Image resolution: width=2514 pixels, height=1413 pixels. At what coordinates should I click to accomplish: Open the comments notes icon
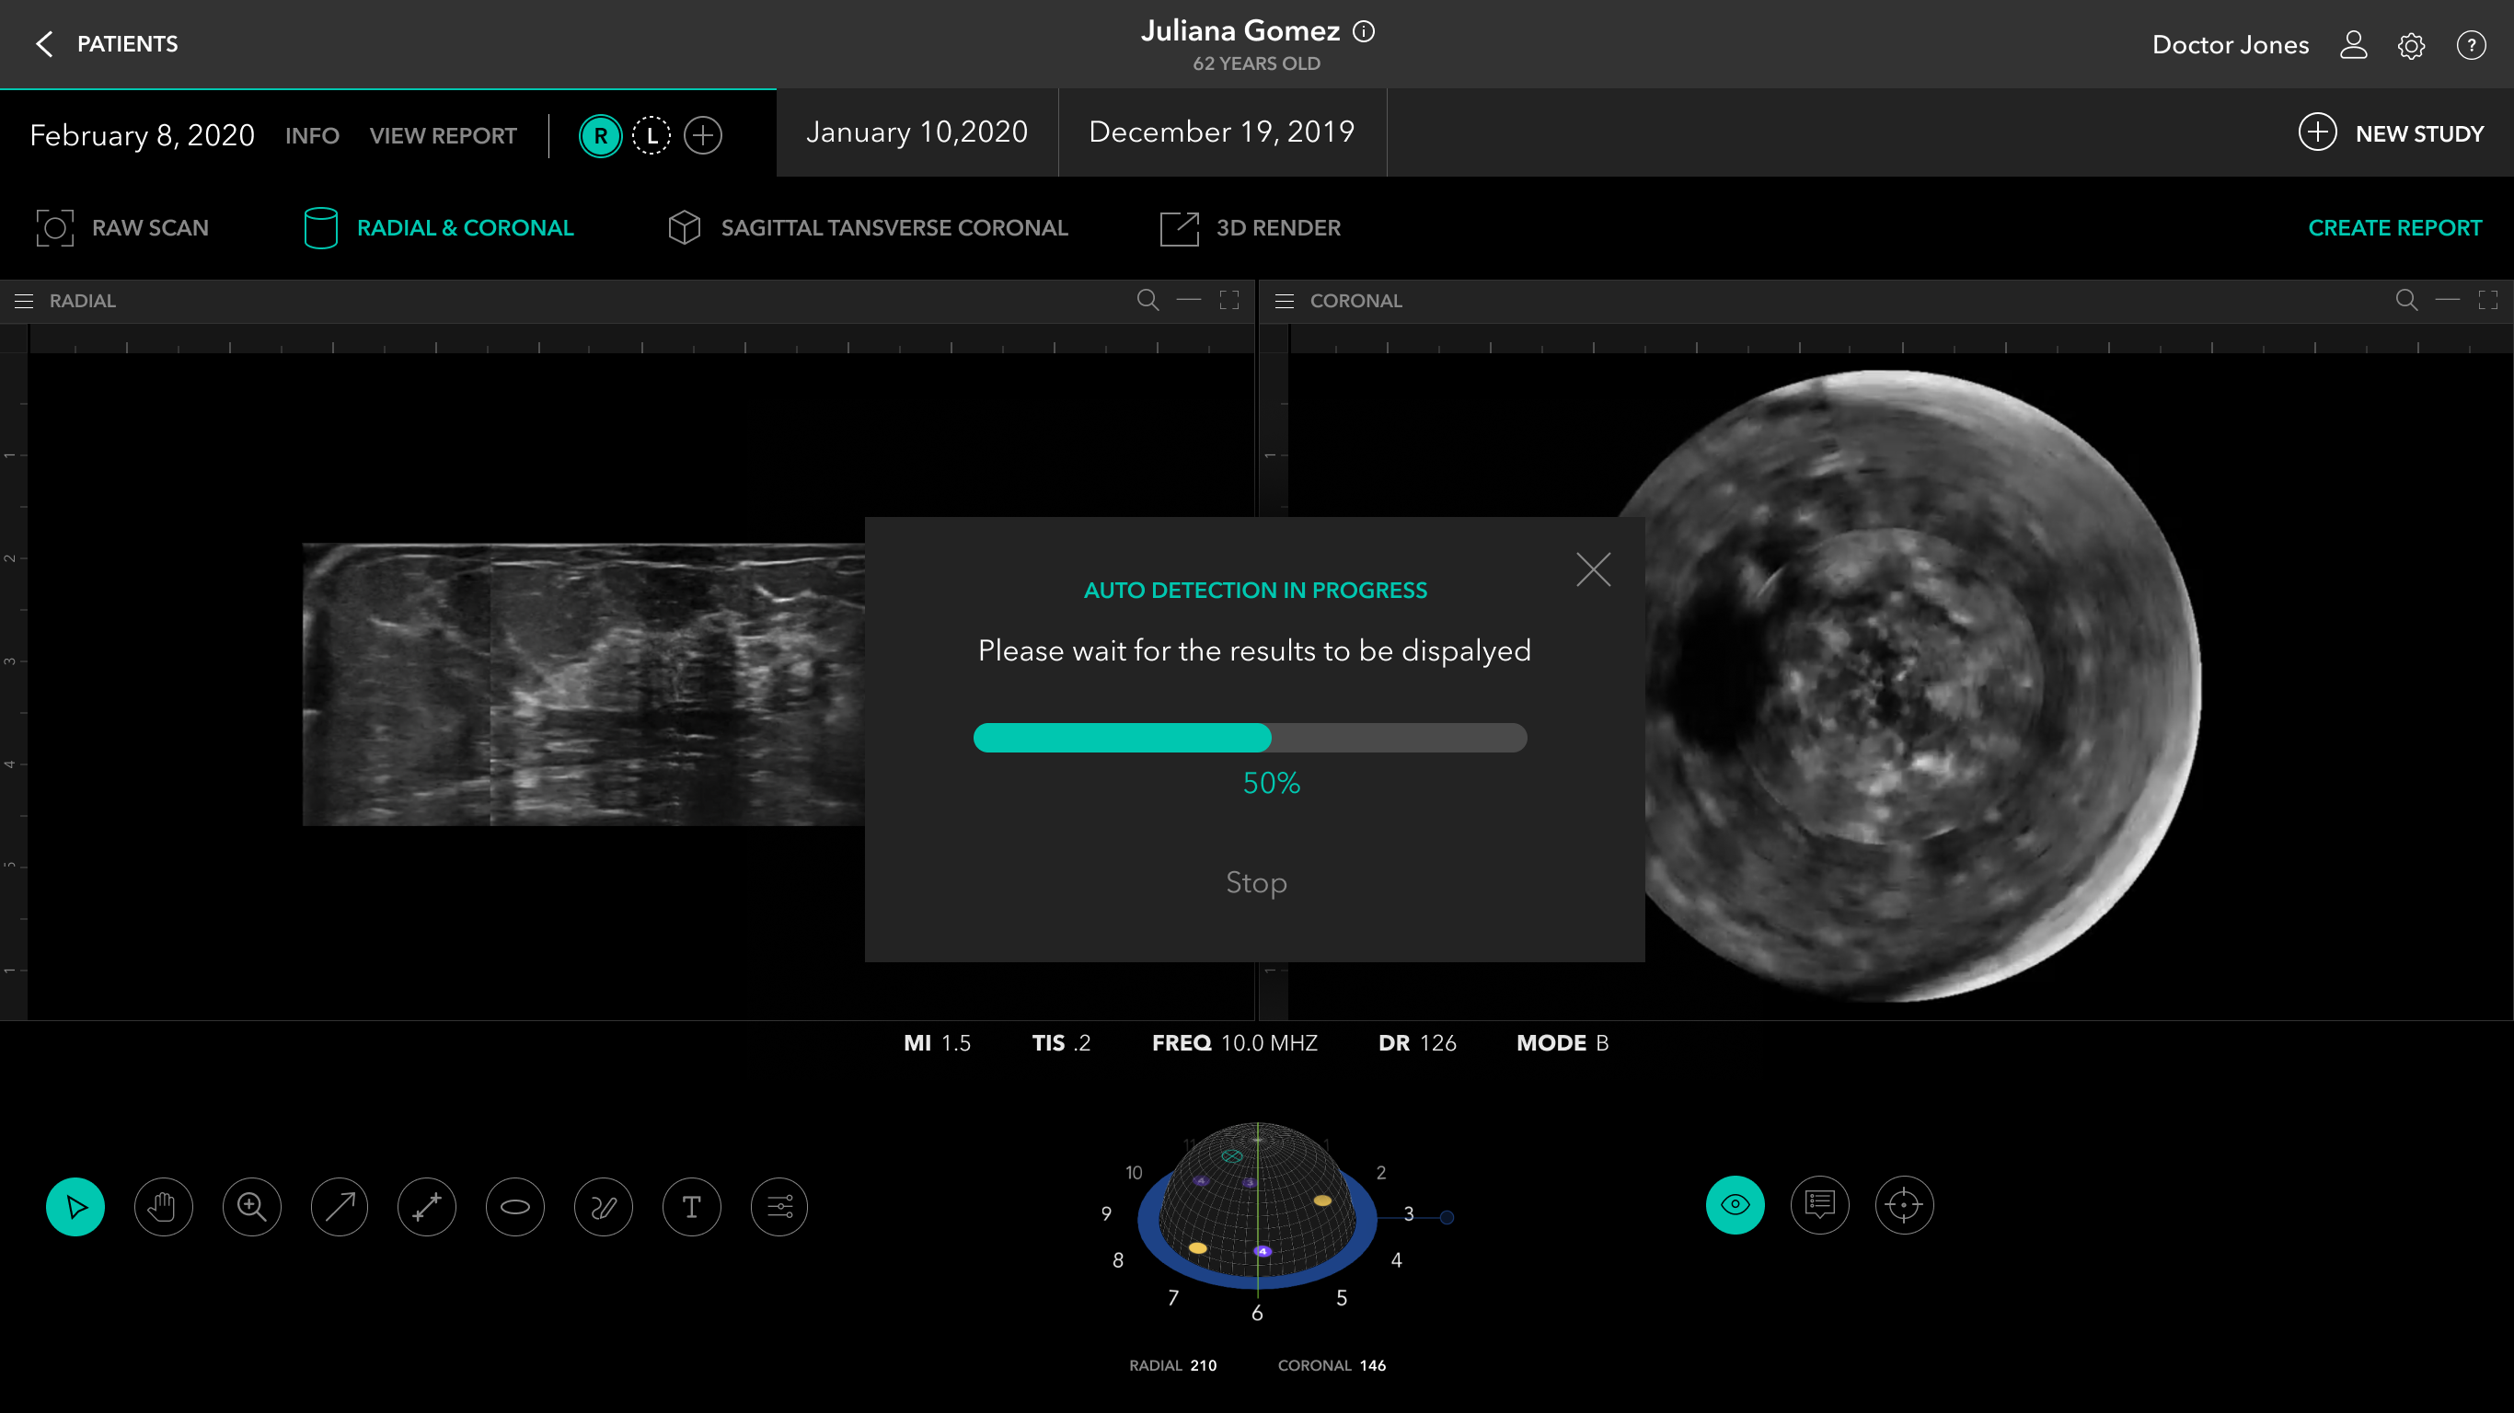click(x=1820, y=1205)
